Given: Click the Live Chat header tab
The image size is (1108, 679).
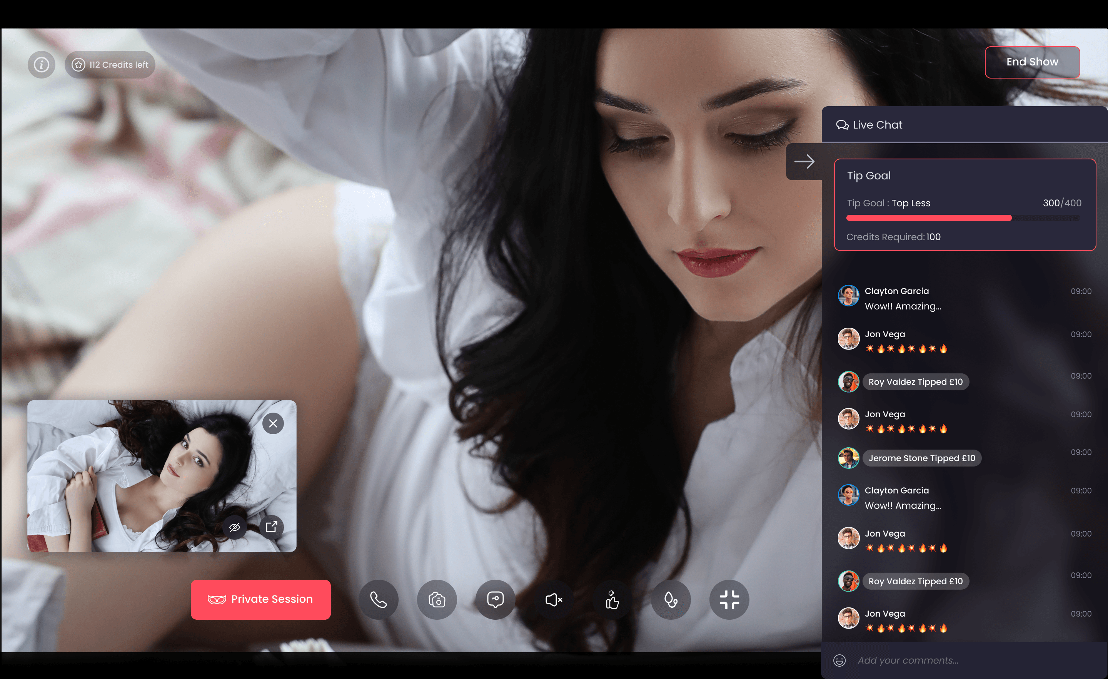Looking at the screenshot, I should [x=869, y=125].
